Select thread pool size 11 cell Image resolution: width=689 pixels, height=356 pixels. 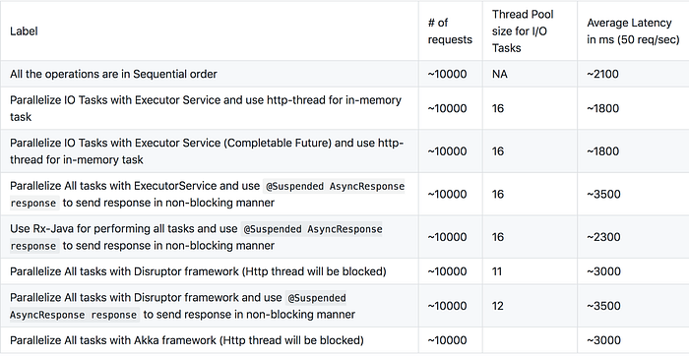pyautogui.click(x=497, y=271)
